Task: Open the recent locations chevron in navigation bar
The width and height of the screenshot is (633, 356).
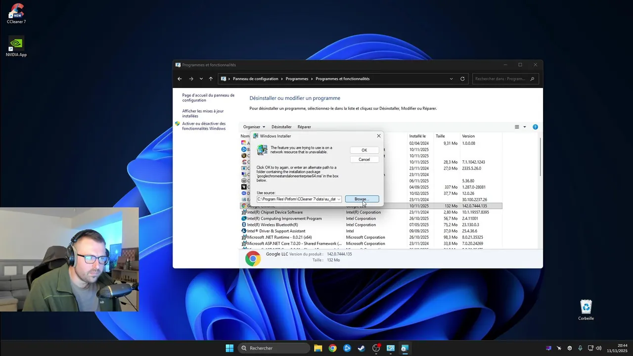Action: (201, 79)
